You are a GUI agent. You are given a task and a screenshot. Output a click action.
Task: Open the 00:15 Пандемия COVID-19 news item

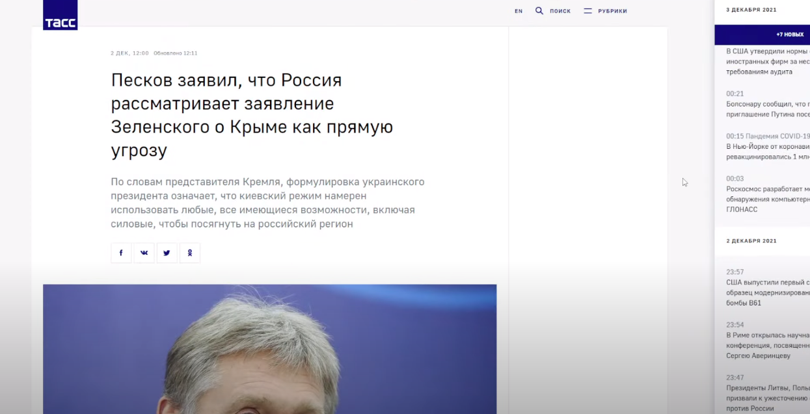coord(768,146)
